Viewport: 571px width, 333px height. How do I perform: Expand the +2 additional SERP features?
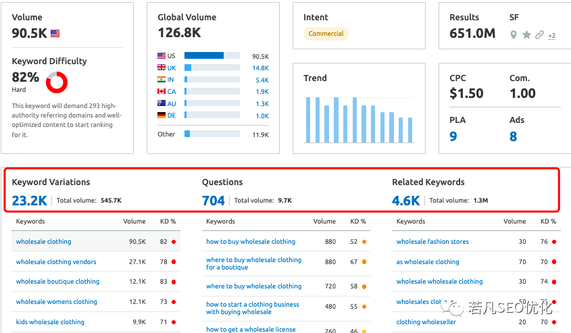(551, 36)
